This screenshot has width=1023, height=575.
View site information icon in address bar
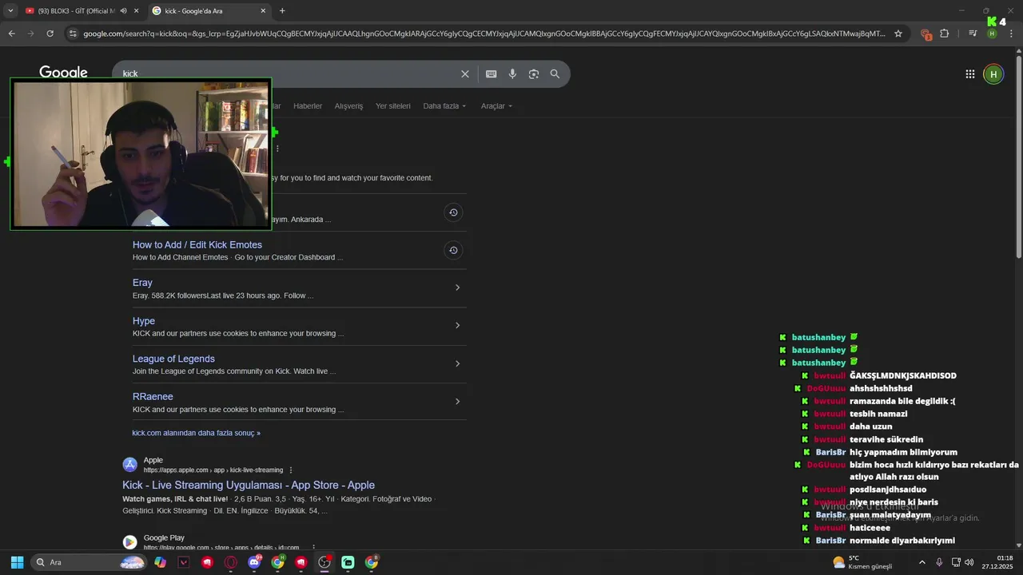tap(73, 34)
